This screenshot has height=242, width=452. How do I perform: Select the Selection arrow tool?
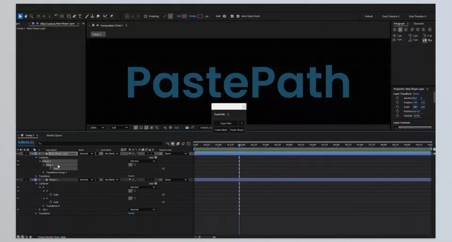(20, 16)
